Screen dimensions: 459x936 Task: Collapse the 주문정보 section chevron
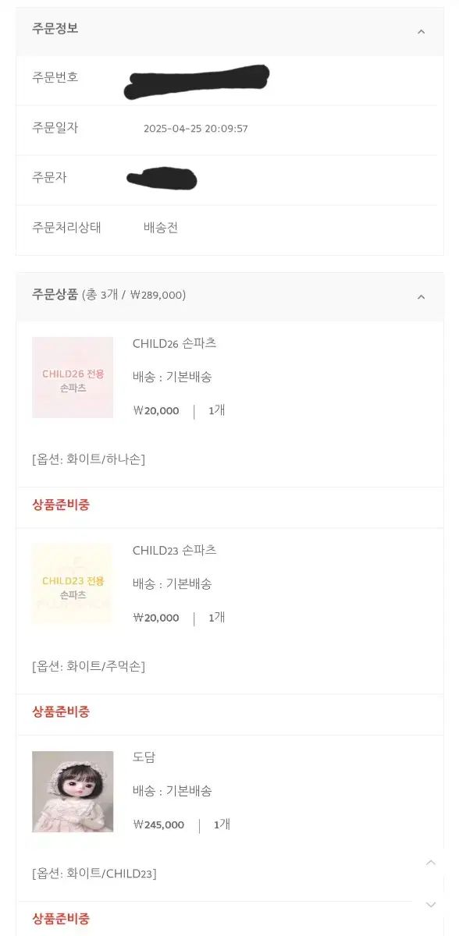422,32
